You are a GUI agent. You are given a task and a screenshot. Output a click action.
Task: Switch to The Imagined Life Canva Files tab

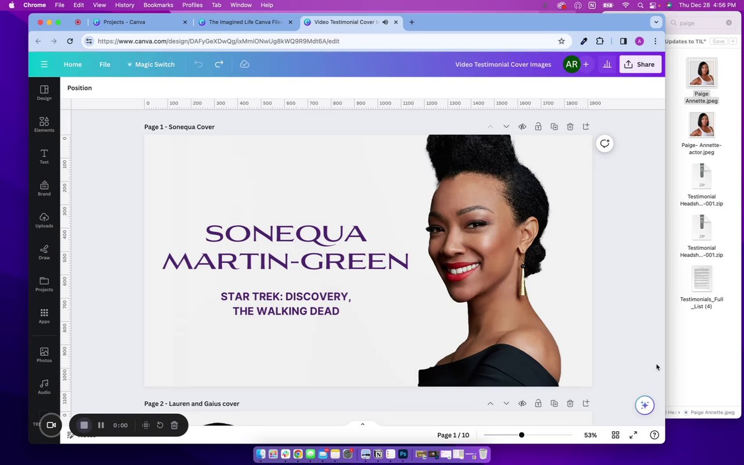pyautogui.click(x=245, y=22)
